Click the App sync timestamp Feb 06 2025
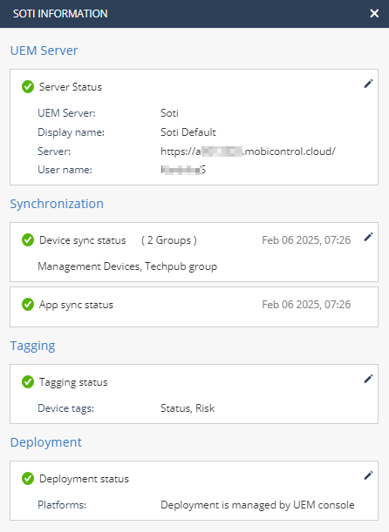This screenshot has width=389, height=532. click(x=306, y=305)
